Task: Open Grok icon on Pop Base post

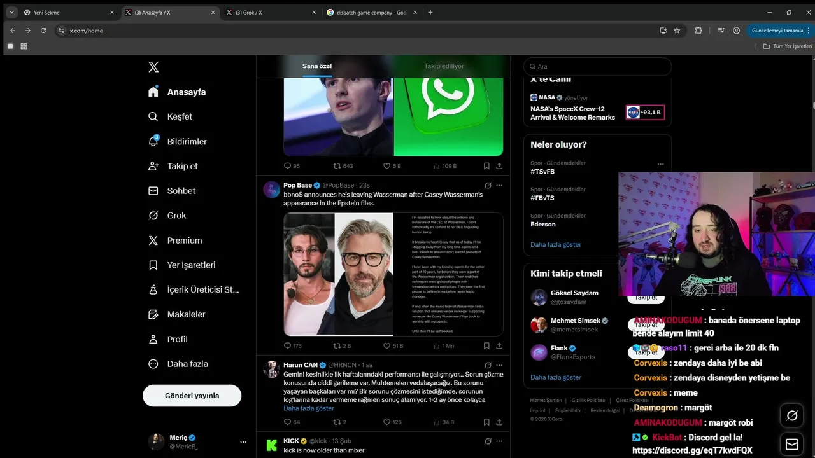Action: pyautogui.click(x=488, y=185)
